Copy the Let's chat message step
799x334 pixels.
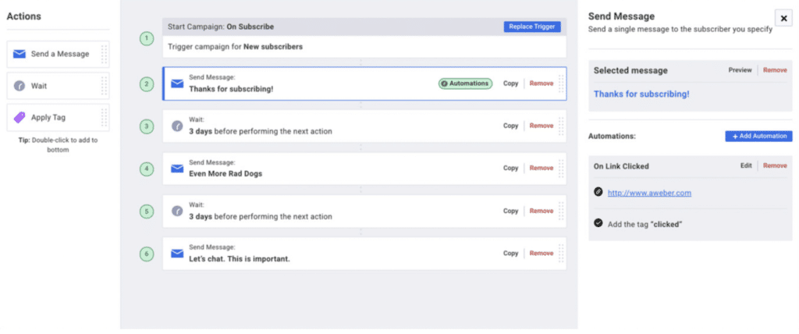[510, 253]
